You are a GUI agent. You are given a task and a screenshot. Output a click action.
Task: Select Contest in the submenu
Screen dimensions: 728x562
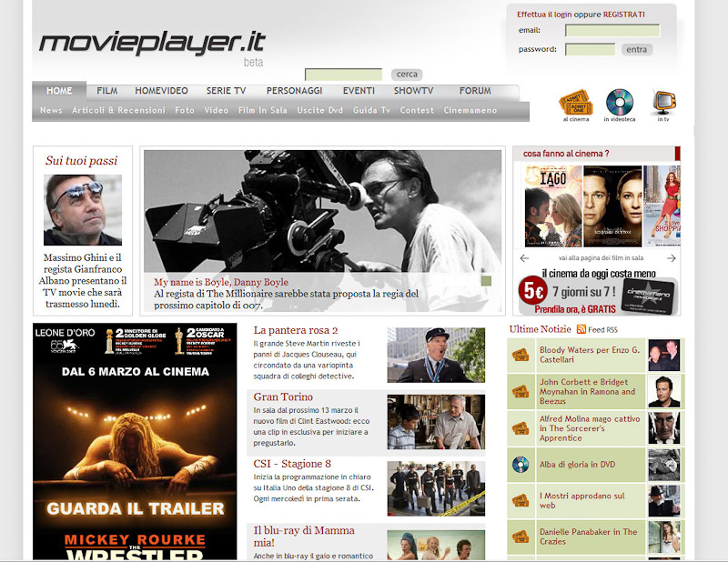click(x=417, y=110)
